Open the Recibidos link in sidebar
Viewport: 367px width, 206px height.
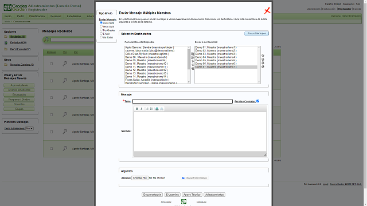click(x=18, y=37)
